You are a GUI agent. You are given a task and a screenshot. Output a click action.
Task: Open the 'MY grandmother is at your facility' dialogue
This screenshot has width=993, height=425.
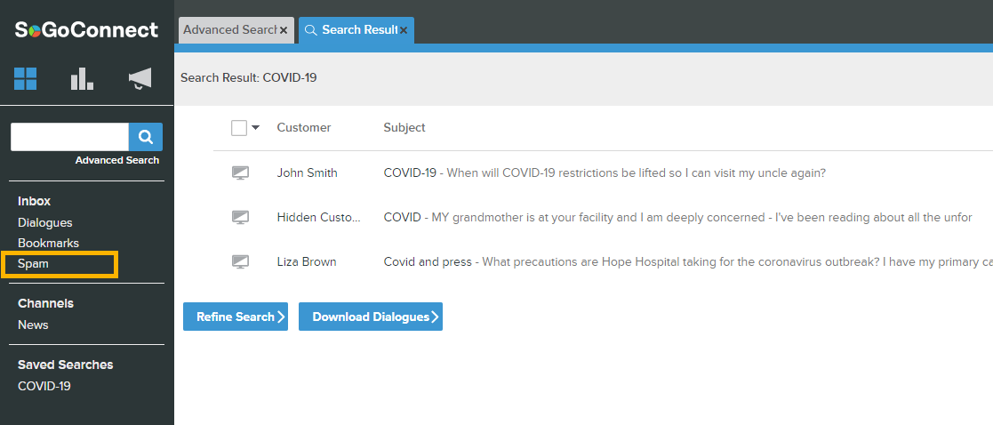point(677,218)
